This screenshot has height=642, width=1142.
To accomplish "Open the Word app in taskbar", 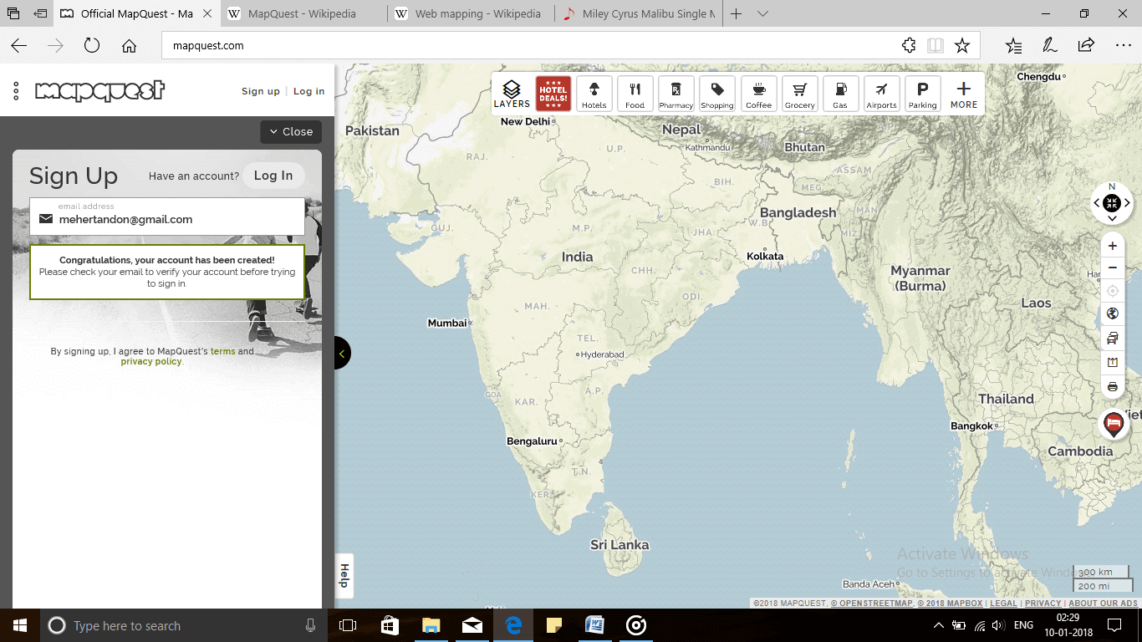I will coord(594,625).
